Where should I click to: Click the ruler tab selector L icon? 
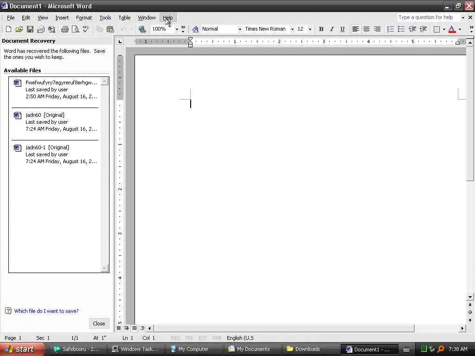pos(120,41)
